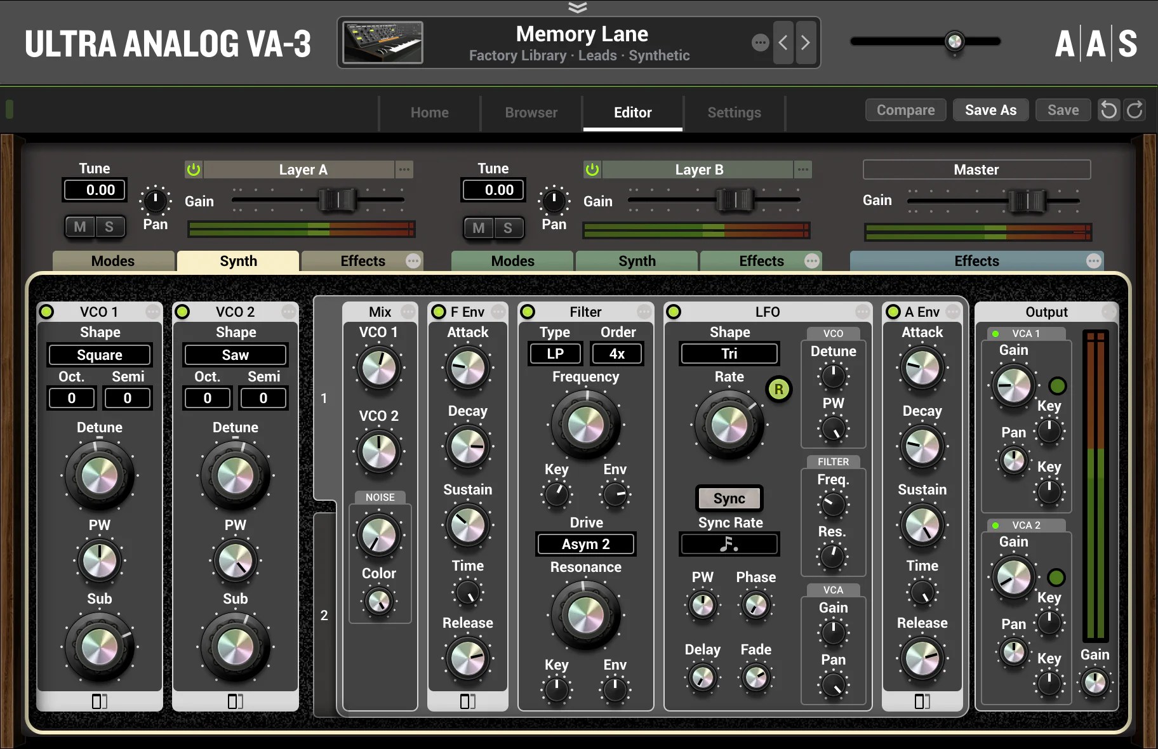Image resolution: width=1158 pixels, height=749 pixels.
Task: Undo the last change
Action: click(1109, 109)
